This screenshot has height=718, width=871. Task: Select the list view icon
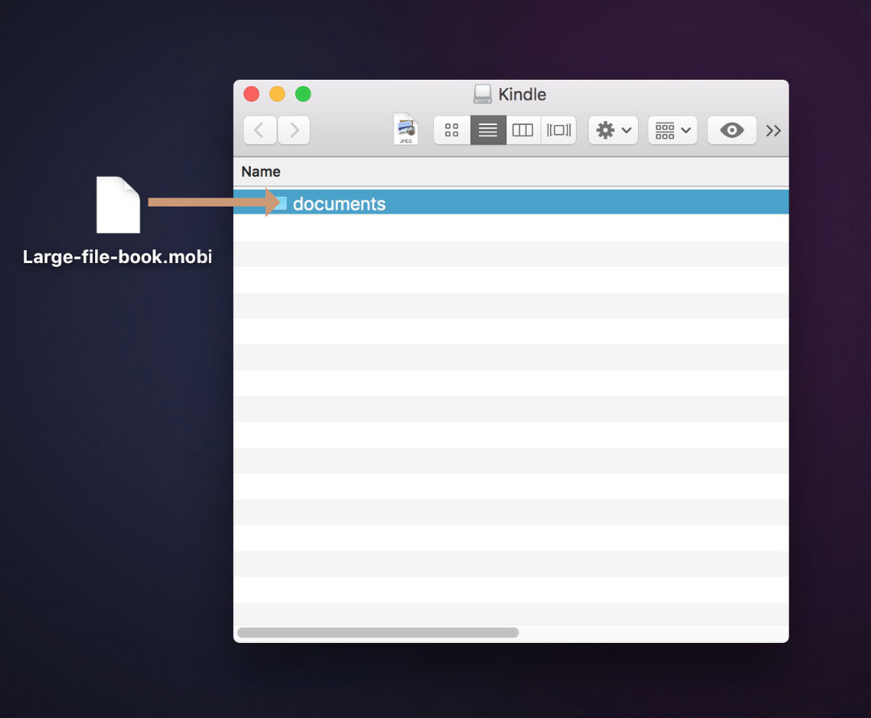coord(487,130)
